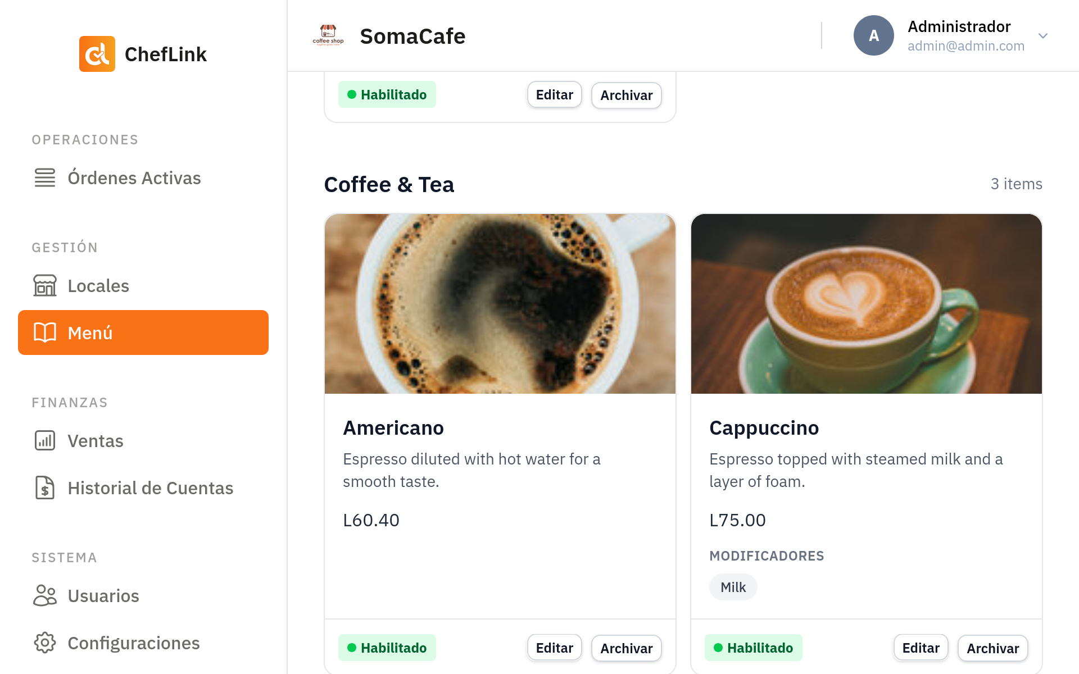Click Editar on the Americano item
Viewport: 1079px width, 674px height.
pos(554,647)
